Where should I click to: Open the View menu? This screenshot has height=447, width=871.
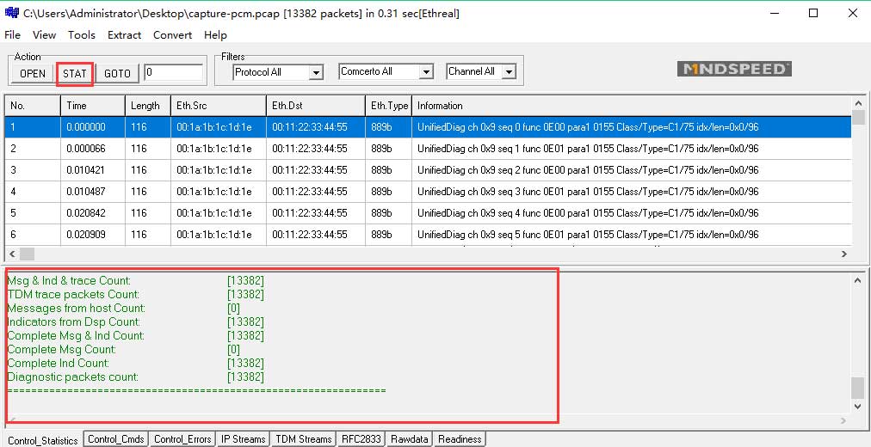tap(45, 35)
